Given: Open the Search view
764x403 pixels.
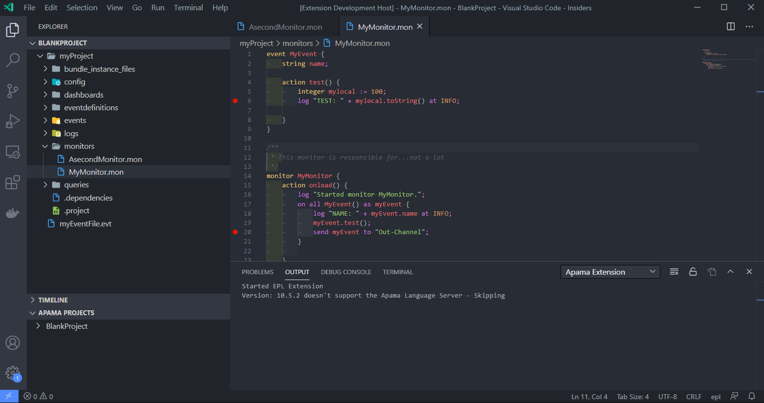Looking at the screenshot, I should click(x=13, y=60).
